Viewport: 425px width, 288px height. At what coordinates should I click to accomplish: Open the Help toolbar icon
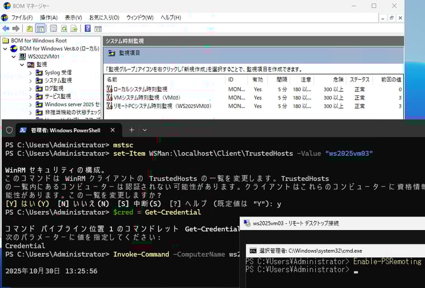click(x=88, y=28)
